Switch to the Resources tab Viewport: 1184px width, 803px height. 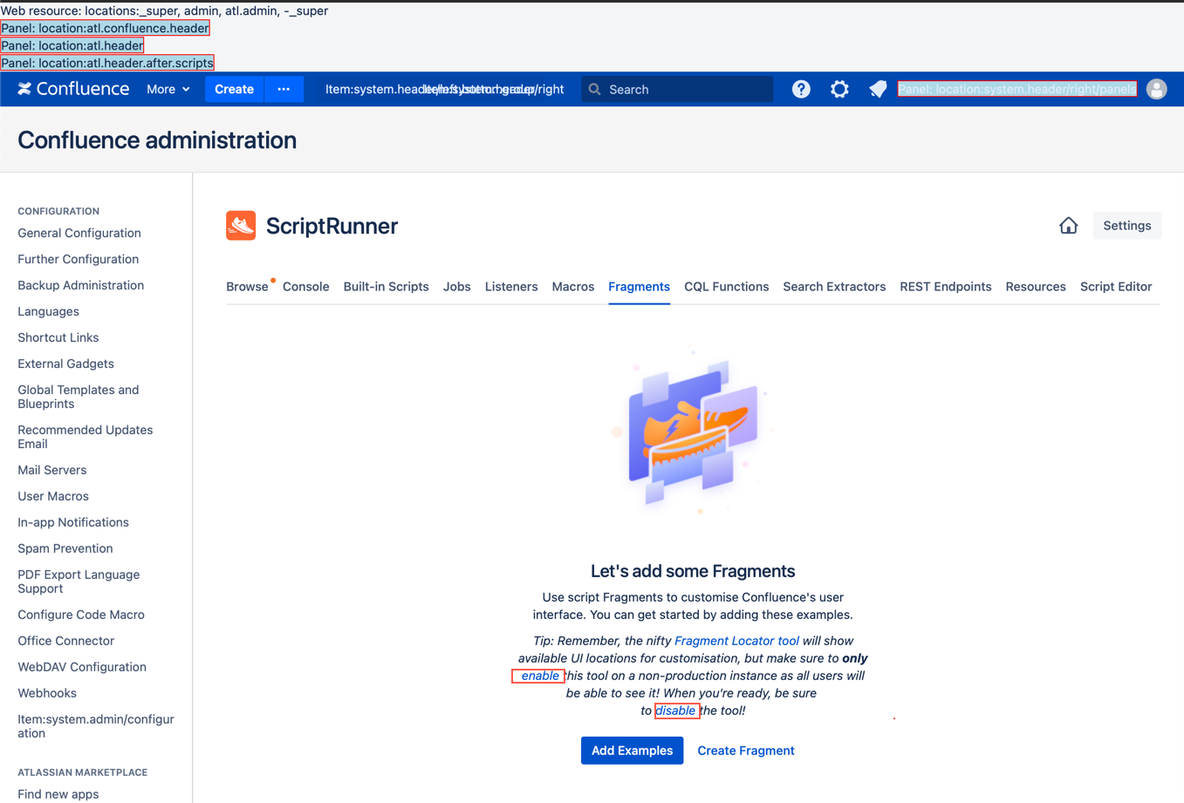coord(1035,287)
